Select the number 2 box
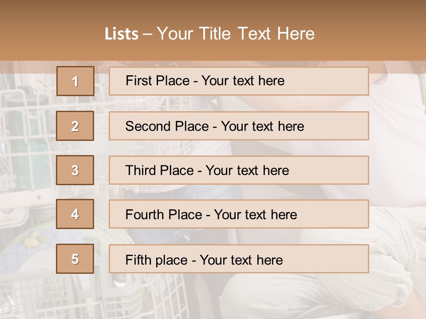The width and height of the screenshot is (426, 319). click(75, 126)
